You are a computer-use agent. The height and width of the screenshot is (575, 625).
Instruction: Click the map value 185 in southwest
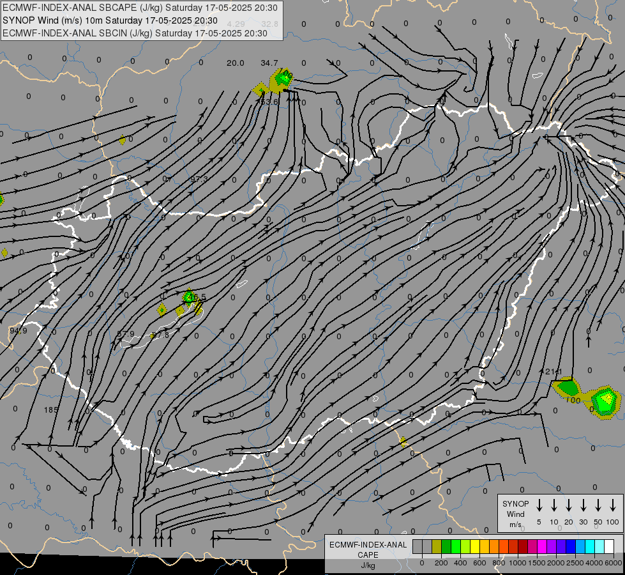pos(50,410)
